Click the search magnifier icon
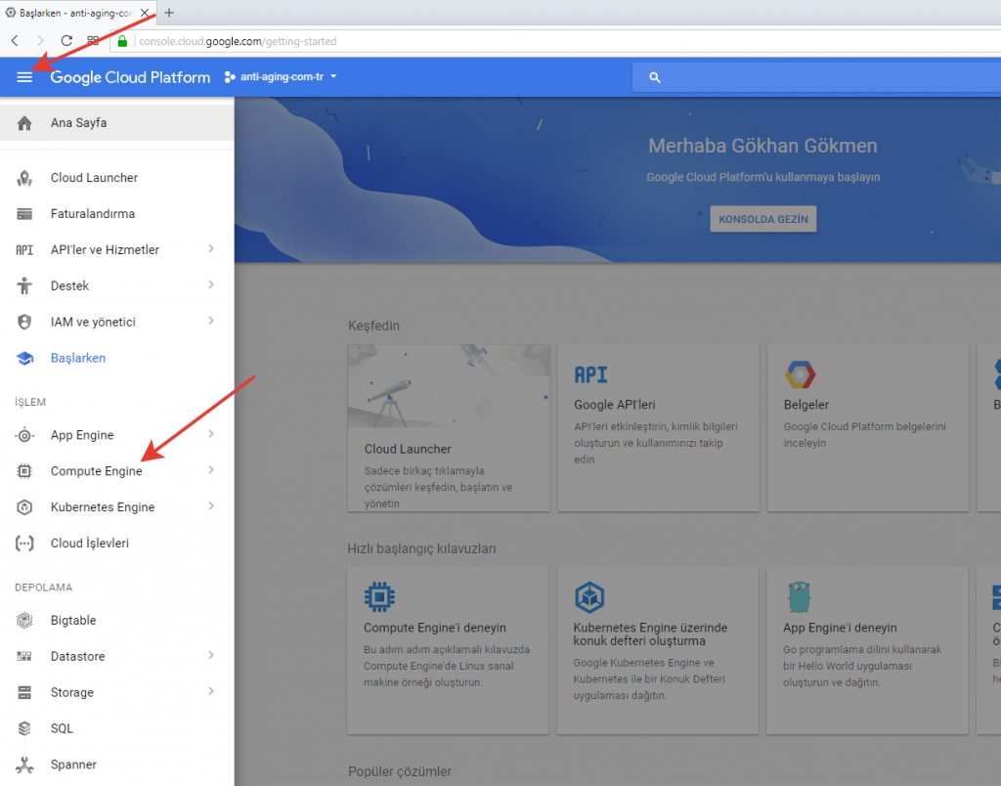 [654, 77]
